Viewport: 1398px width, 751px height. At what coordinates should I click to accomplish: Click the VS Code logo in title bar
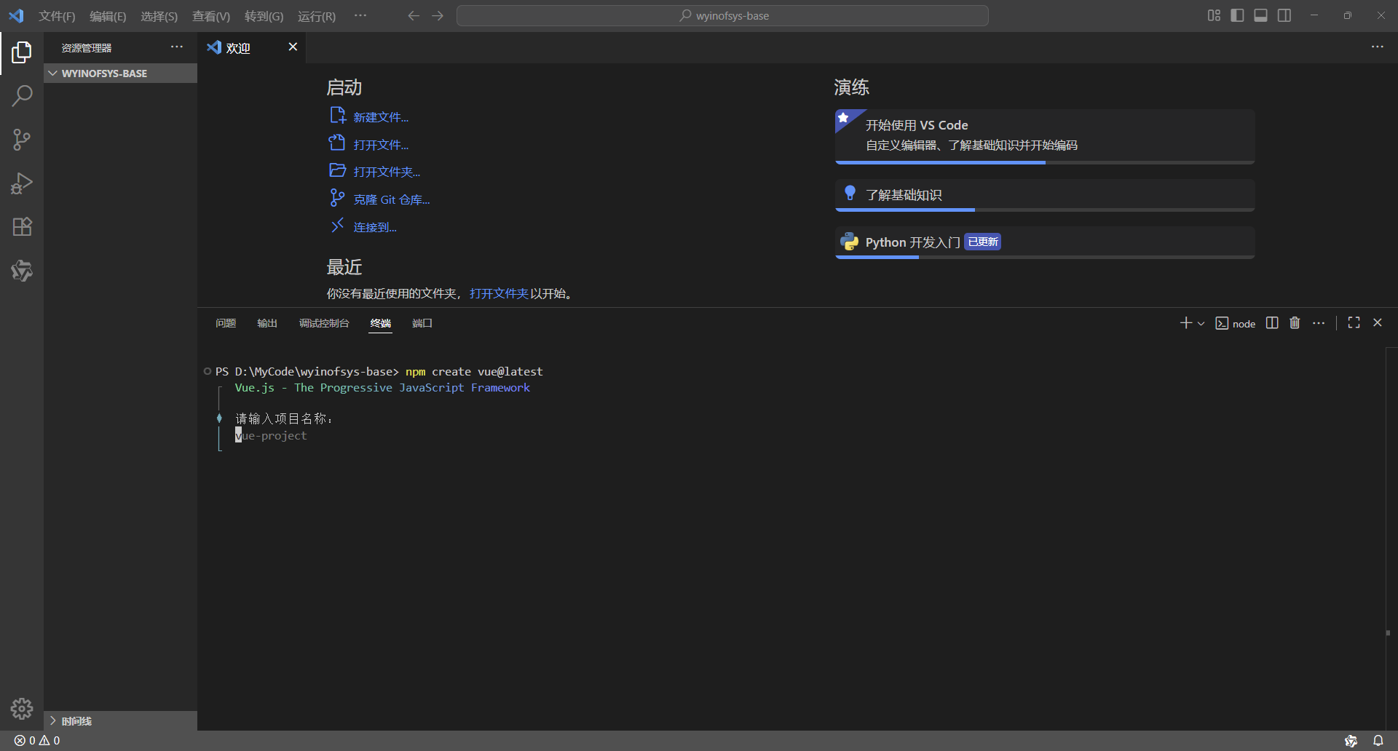coord(16,15)
